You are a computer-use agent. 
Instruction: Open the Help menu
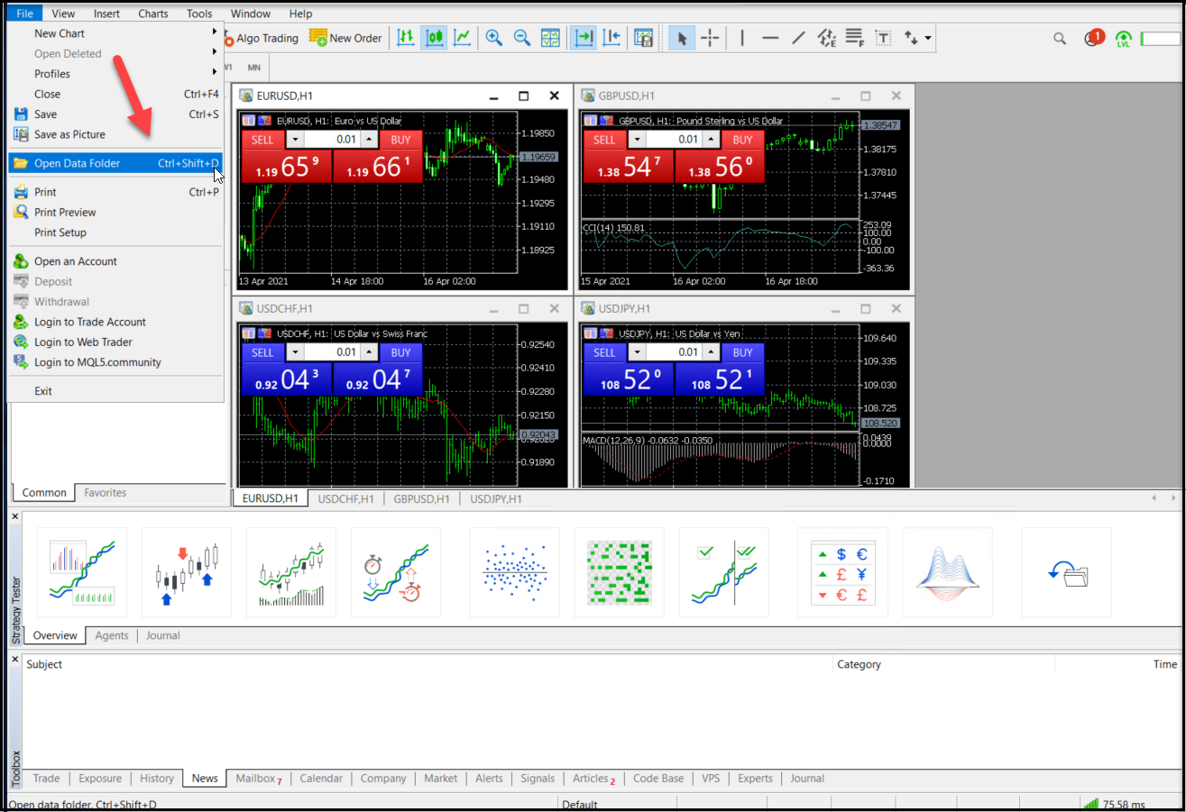click(301, 14)
